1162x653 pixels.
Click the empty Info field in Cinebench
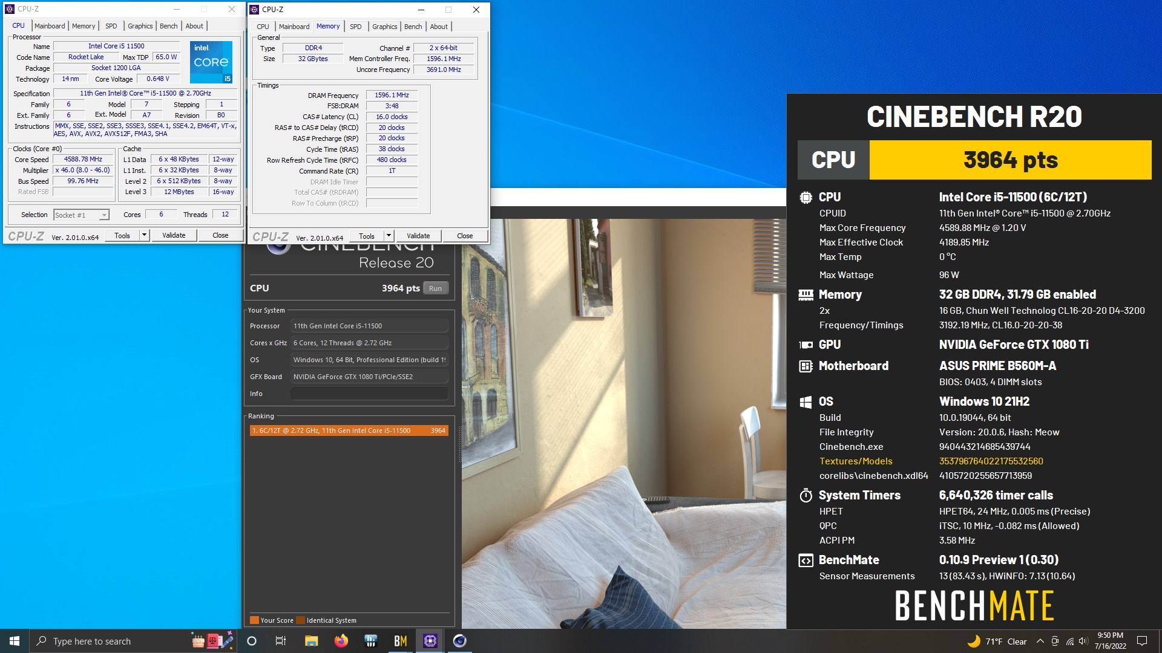tap(369, 394)
